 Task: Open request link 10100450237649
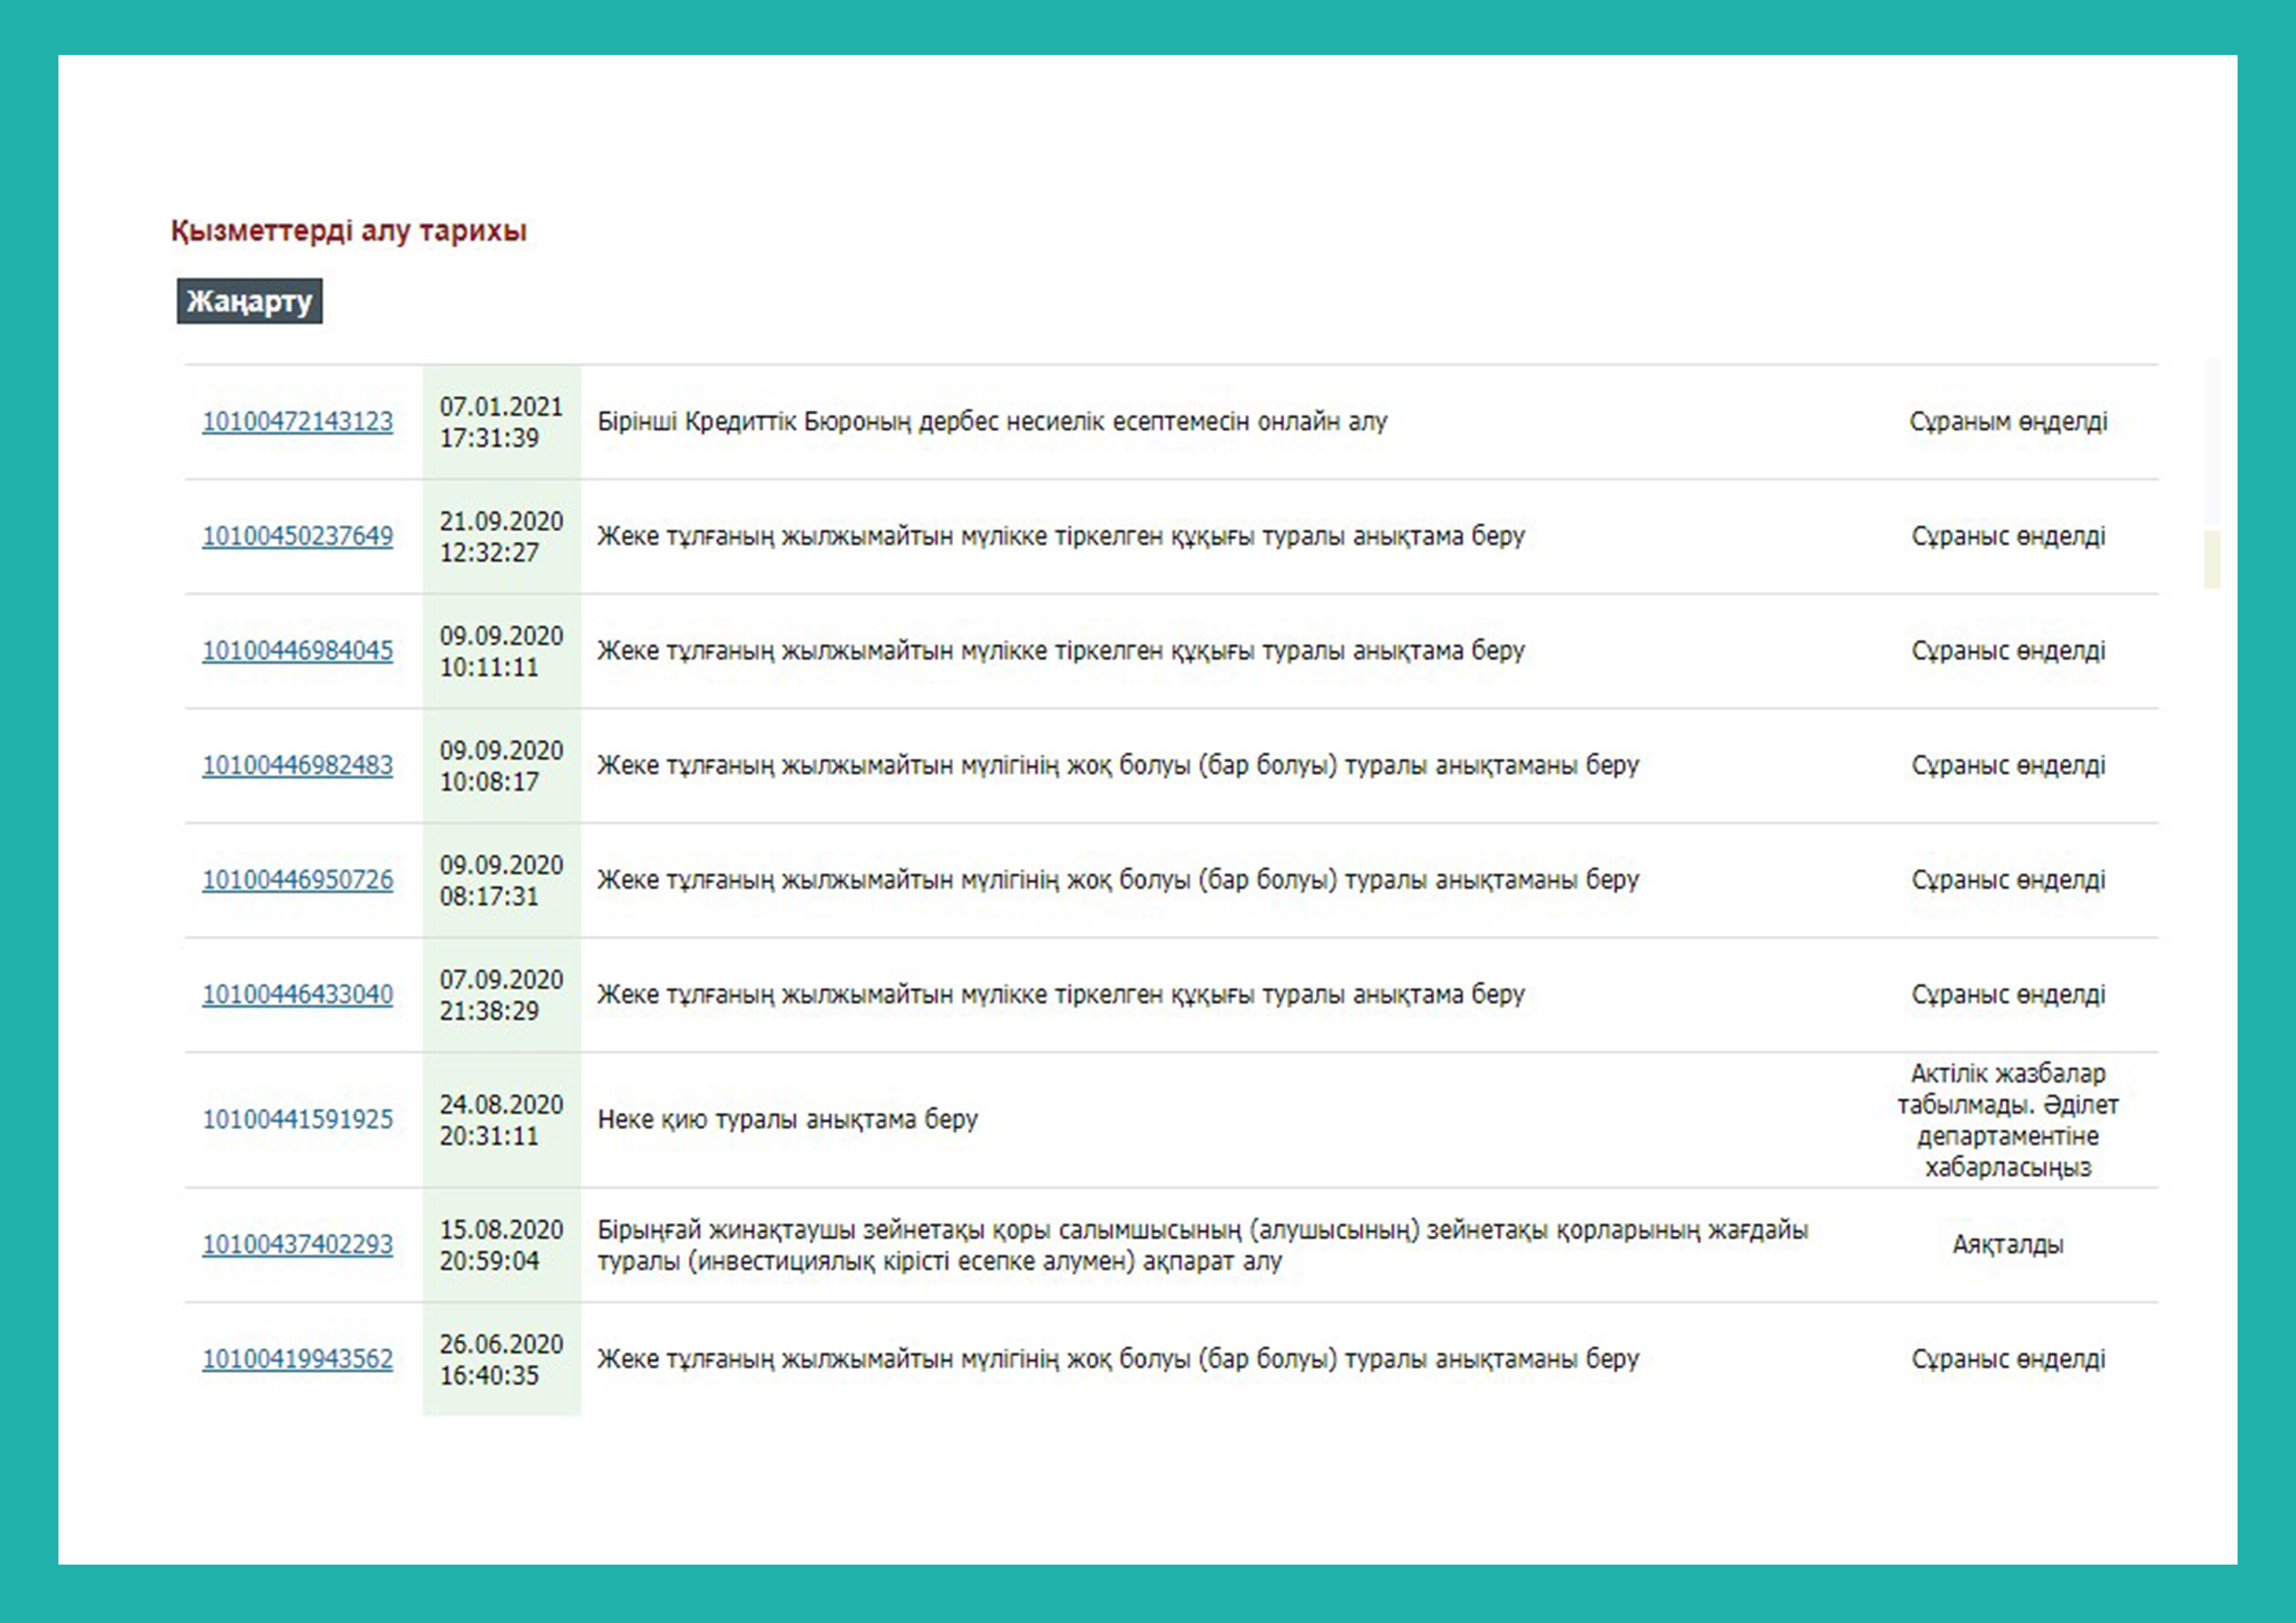pos(297,536)
